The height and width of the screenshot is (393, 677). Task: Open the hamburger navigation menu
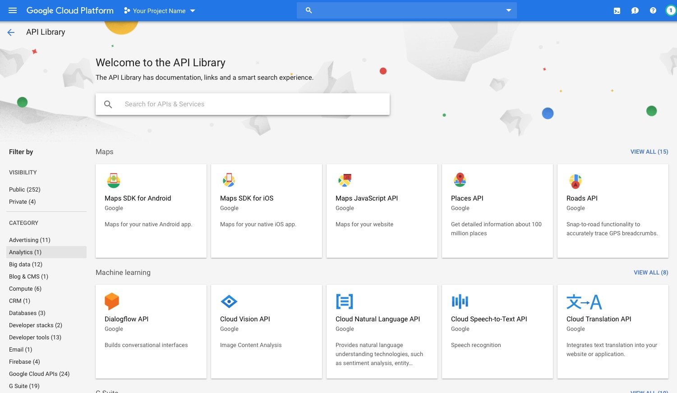pos(13,10)
